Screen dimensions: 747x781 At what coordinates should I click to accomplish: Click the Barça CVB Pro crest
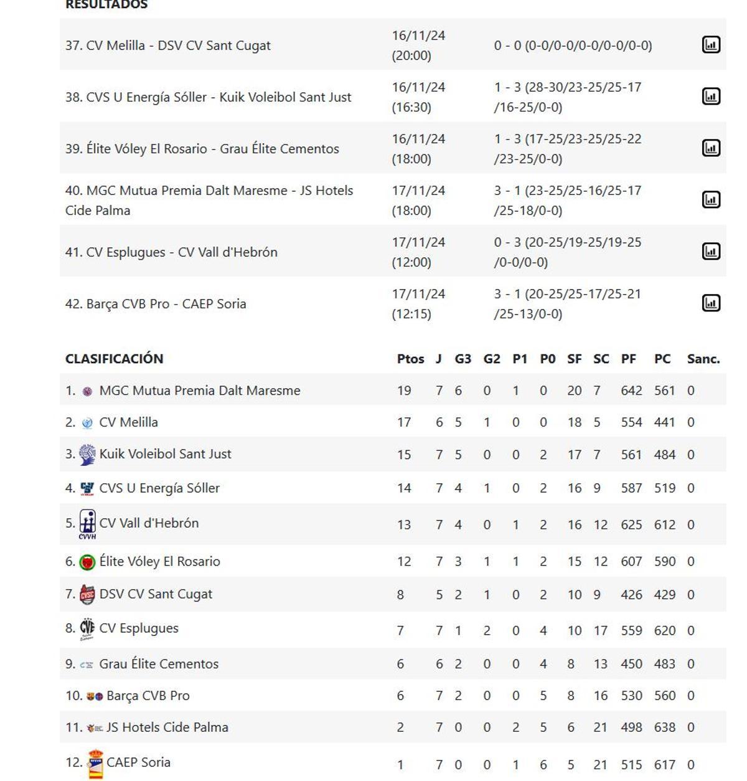coord(92,695)
